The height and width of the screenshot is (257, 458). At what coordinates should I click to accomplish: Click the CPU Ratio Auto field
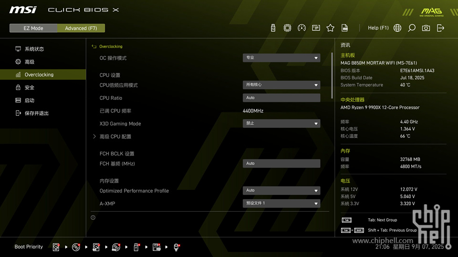281,98
